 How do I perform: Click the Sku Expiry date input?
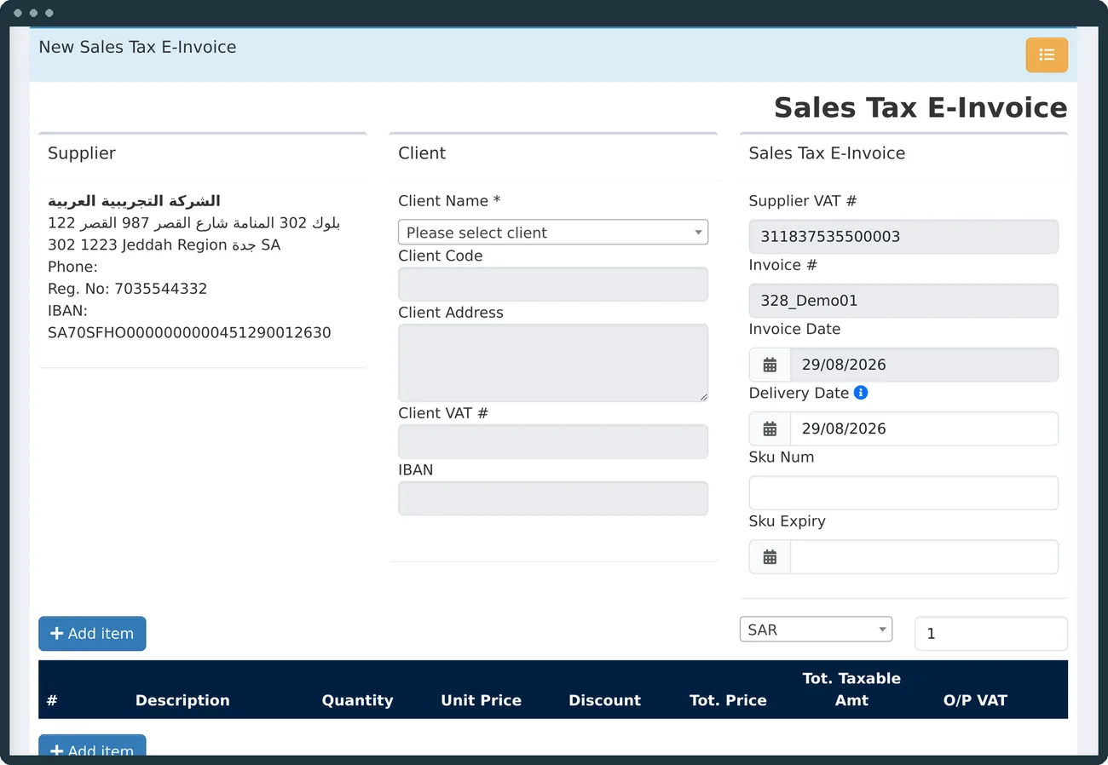point(925,557)
